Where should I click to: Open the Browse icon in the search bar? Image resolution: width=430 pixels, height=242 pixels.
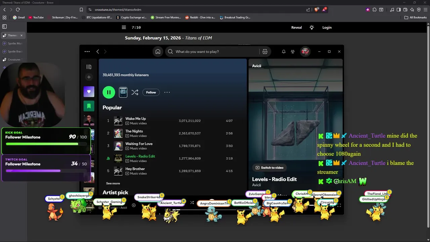265,51
